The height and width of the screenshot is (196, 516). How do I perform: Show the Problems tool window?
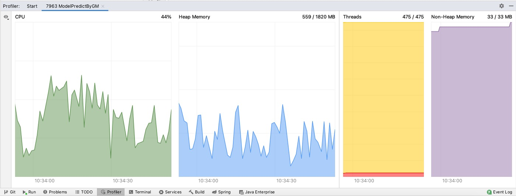tap(55, 192)
